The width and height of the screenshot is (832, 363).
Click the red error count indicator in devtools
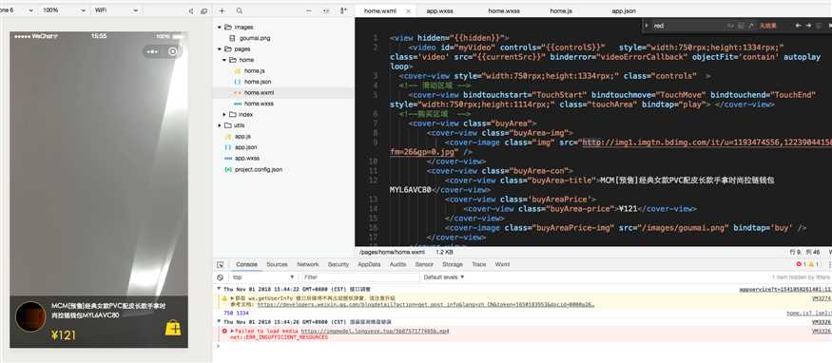[x=802, y=264]
